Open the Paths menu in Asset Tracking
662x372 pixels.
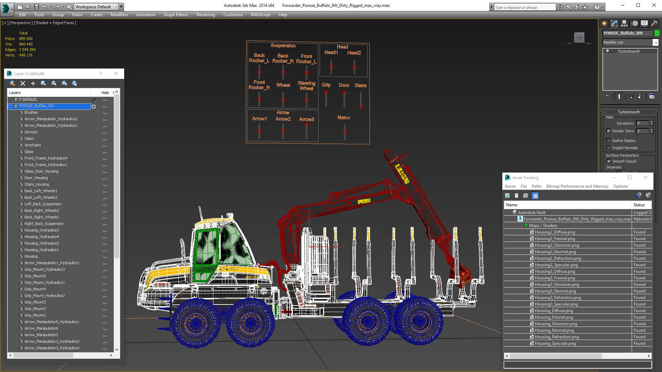point(536,186)
